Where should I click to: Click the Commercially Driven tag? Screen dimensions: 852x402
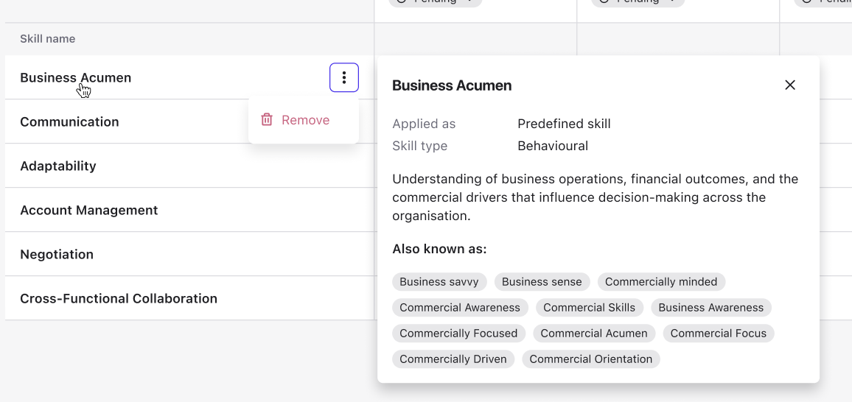tap(453, 359)
